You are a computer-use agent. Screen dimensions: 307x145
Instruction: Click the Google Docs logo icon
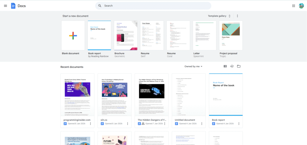pyautogui.click(x=13, y=6)
